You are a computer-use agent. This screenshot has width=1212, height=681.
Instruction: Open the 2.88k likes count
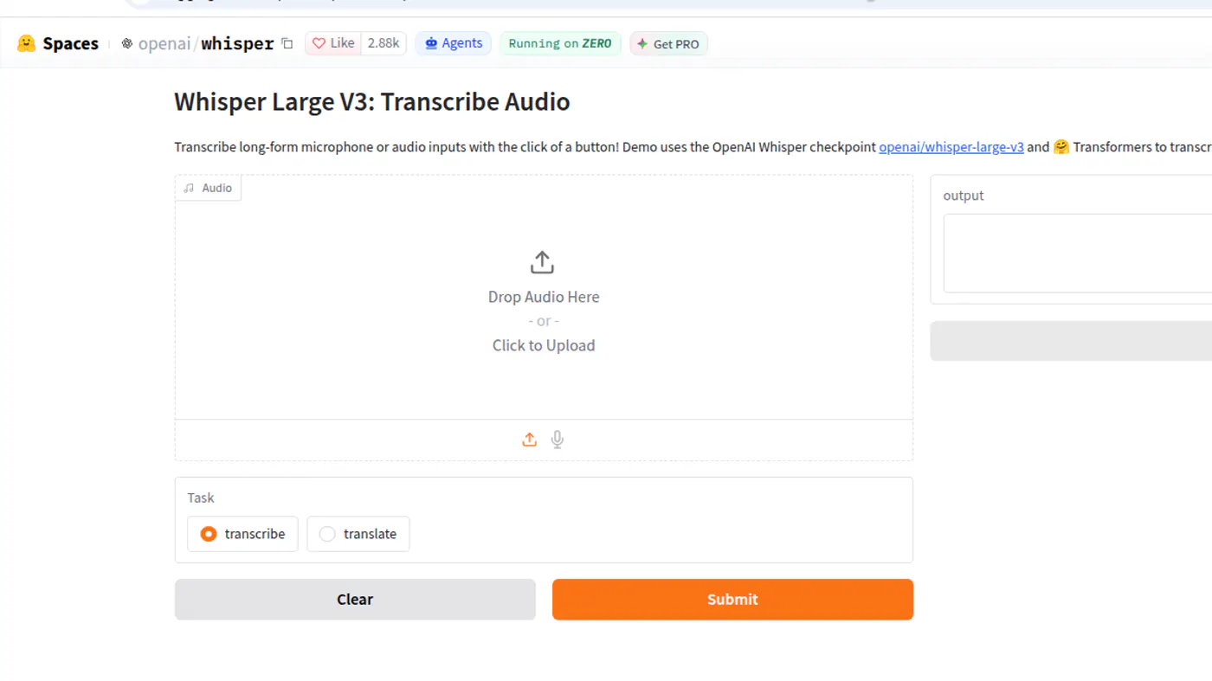point(384,43)
